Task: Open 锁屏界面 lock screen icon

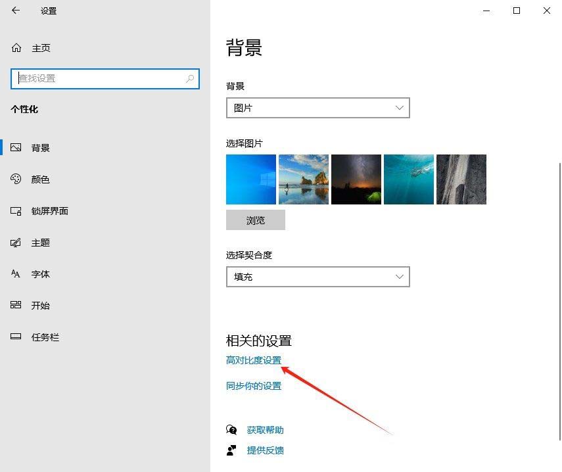Action: 16,211
